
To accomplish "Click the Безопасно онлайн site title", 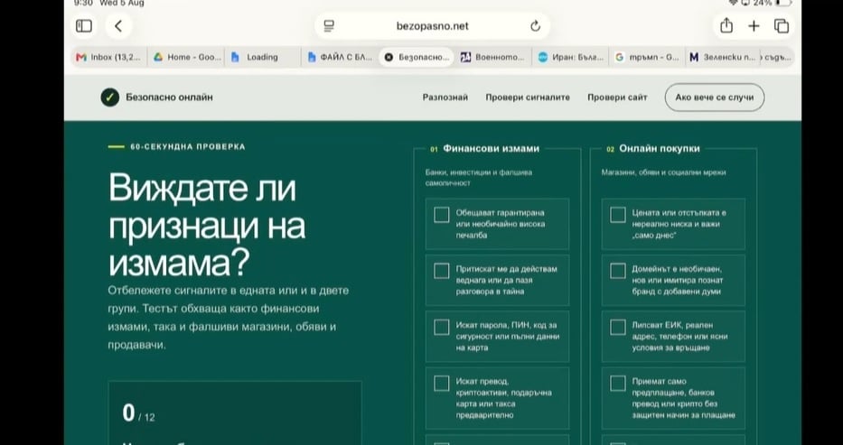I will [169, 97].
